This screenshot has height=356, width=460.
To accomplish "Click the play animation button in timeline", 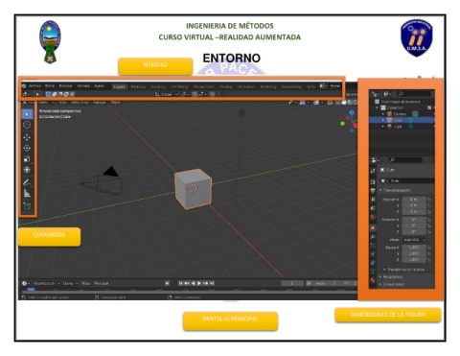I will 199,283.
